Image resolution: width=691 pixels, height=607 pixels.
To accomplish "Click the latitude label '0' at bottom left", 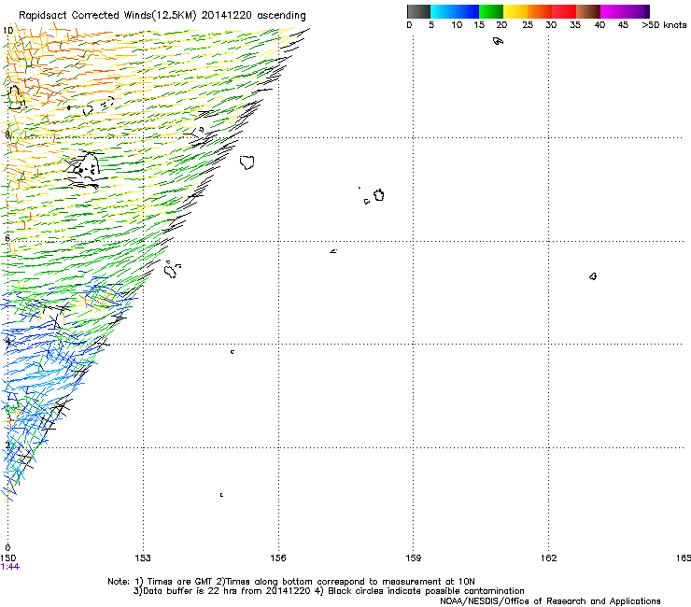I will click(7, 547).
